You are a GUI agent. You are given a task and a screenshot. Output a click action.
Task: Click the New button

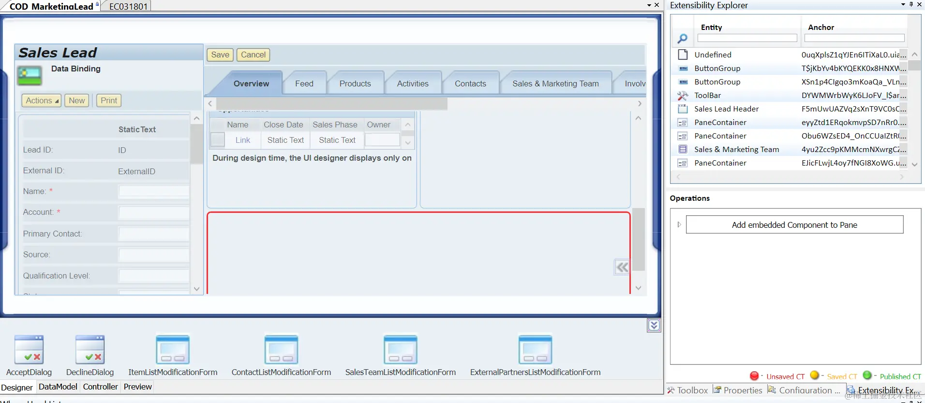pos(76,100)
